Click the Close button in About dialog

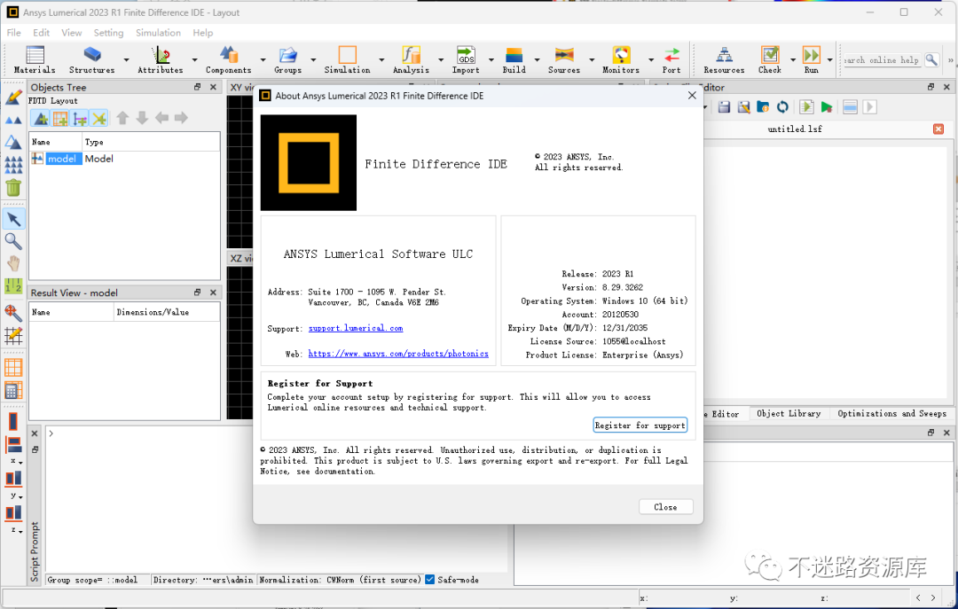pyautogui.click(x=665, y=507)
